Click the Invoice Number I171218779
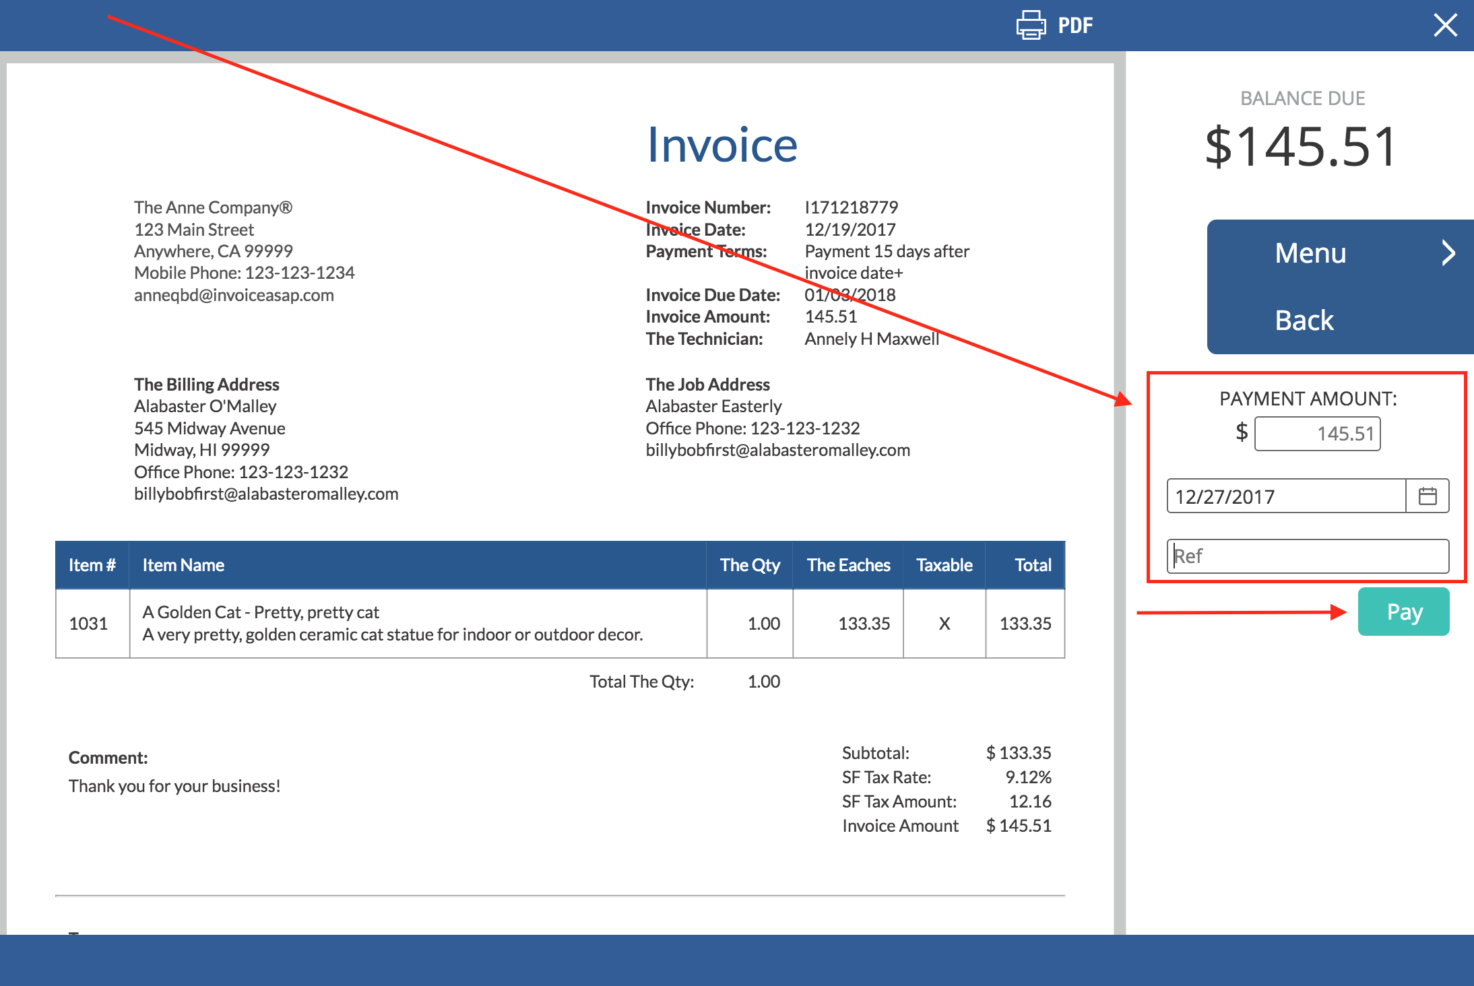1474x986 pixels. (x=851, y=207)
